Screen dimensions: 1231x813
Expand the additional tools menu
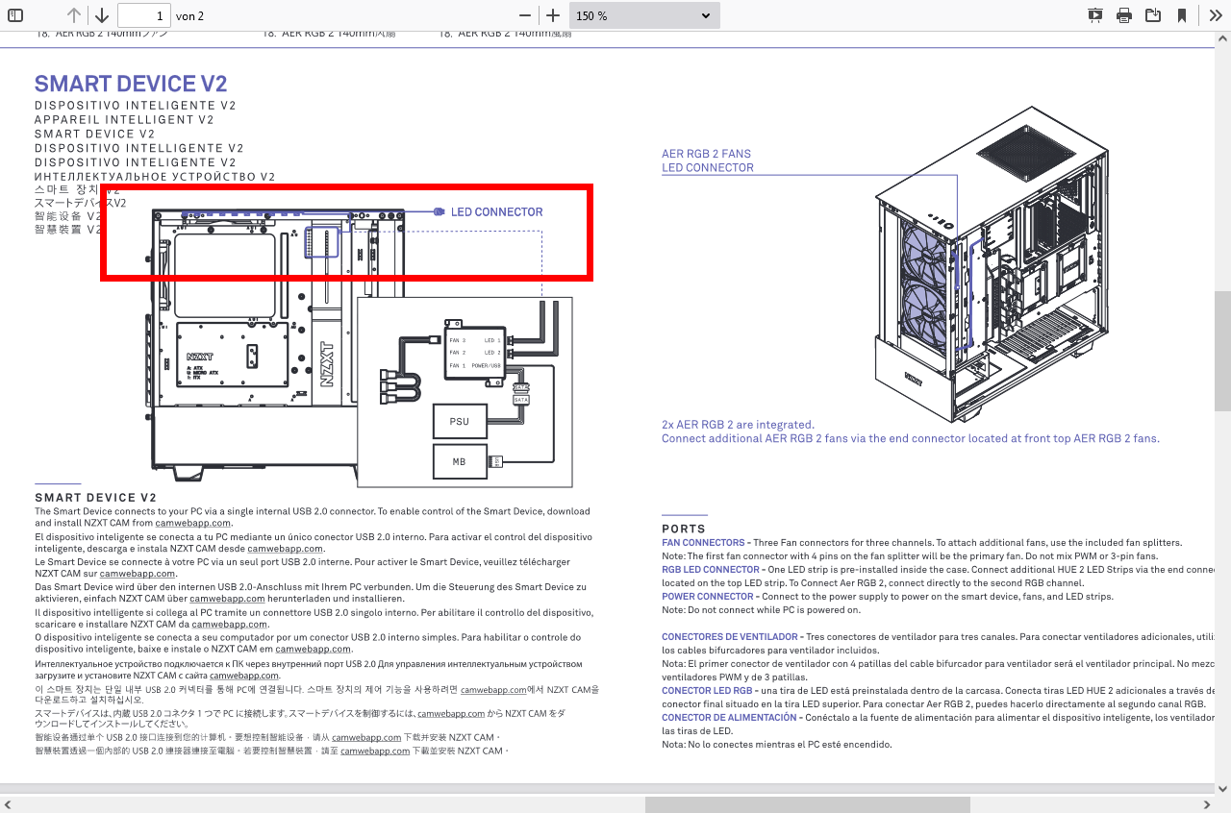[x=1214, y=15]
